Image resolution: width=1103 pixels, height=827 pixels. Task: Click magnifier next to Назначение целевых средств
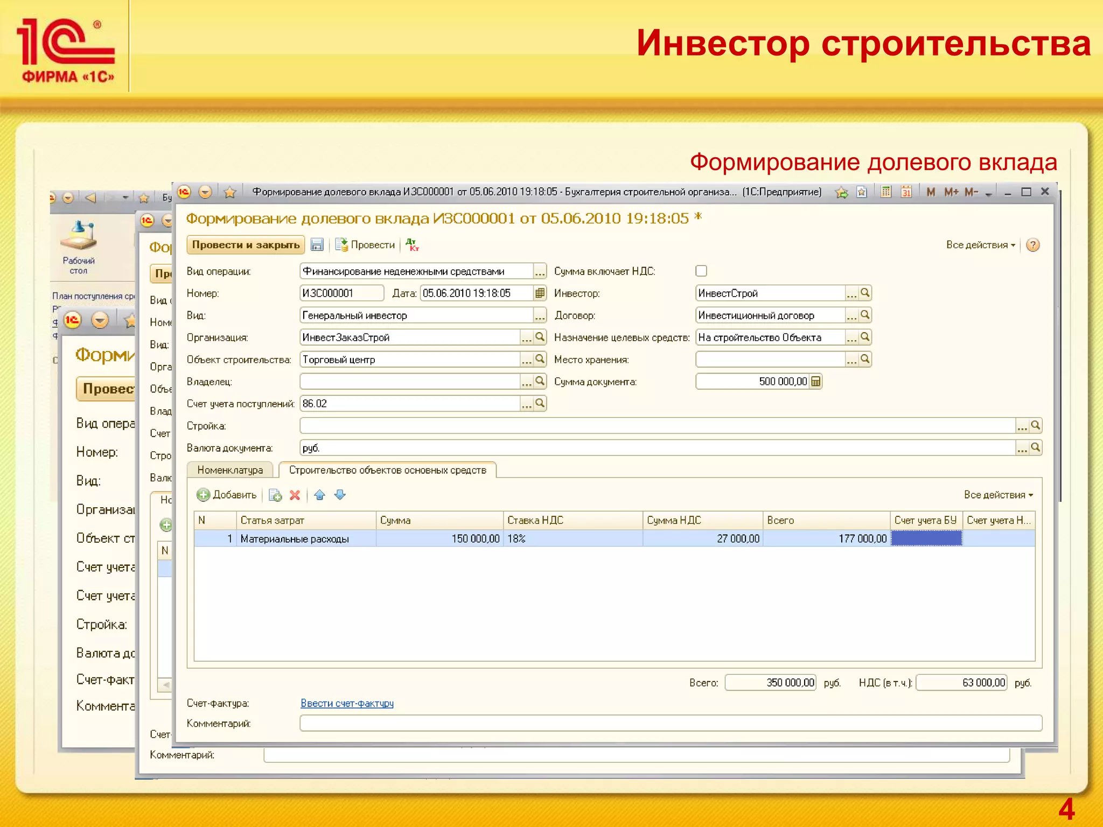coord(865,337)
